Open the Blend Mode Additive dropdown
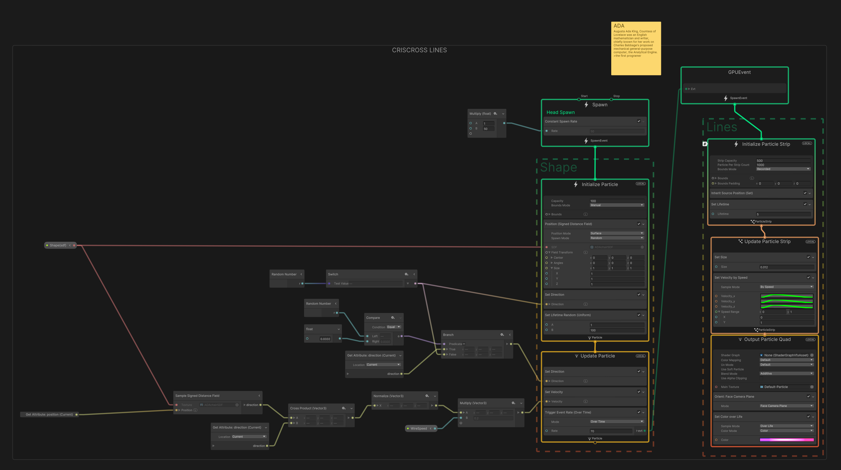Image resolution: width=841 pixels, height=470 pixels. click(786, 373)
